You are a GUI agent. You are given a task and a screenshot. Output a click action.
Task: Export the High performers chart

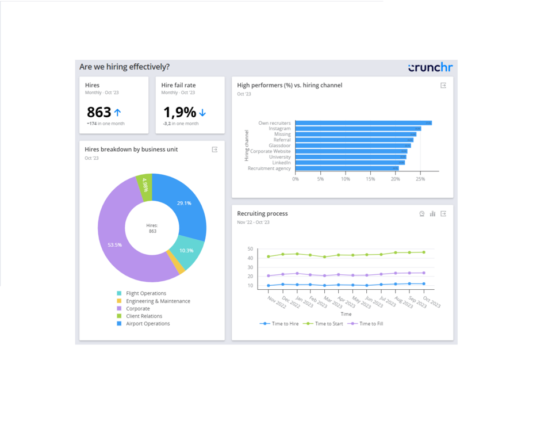[x=443, y=85]
